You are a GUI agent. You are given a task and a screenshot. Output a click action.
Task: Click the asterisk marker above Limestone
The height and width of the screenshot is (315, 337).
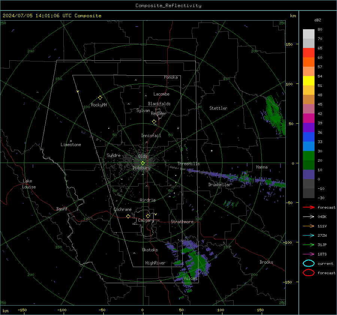coord(71,141)
